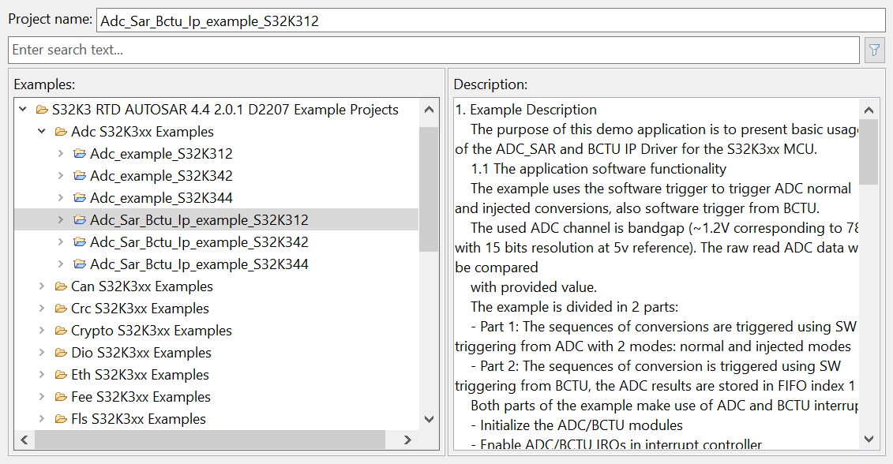Click the down arrow of Examples scrollbar
Image resolution: width=893 pixels, height=464 pixels.
[429, 419]
